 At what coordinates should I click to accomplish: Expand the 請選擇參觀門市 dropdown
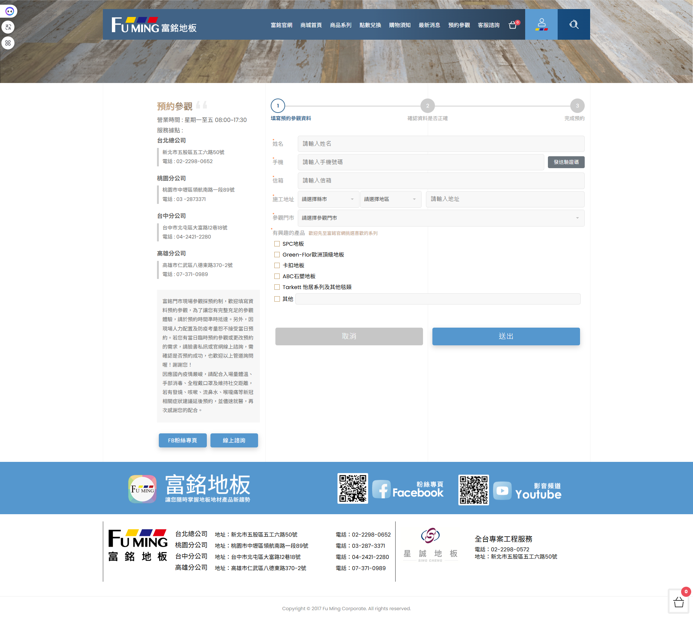coord(441,218)
